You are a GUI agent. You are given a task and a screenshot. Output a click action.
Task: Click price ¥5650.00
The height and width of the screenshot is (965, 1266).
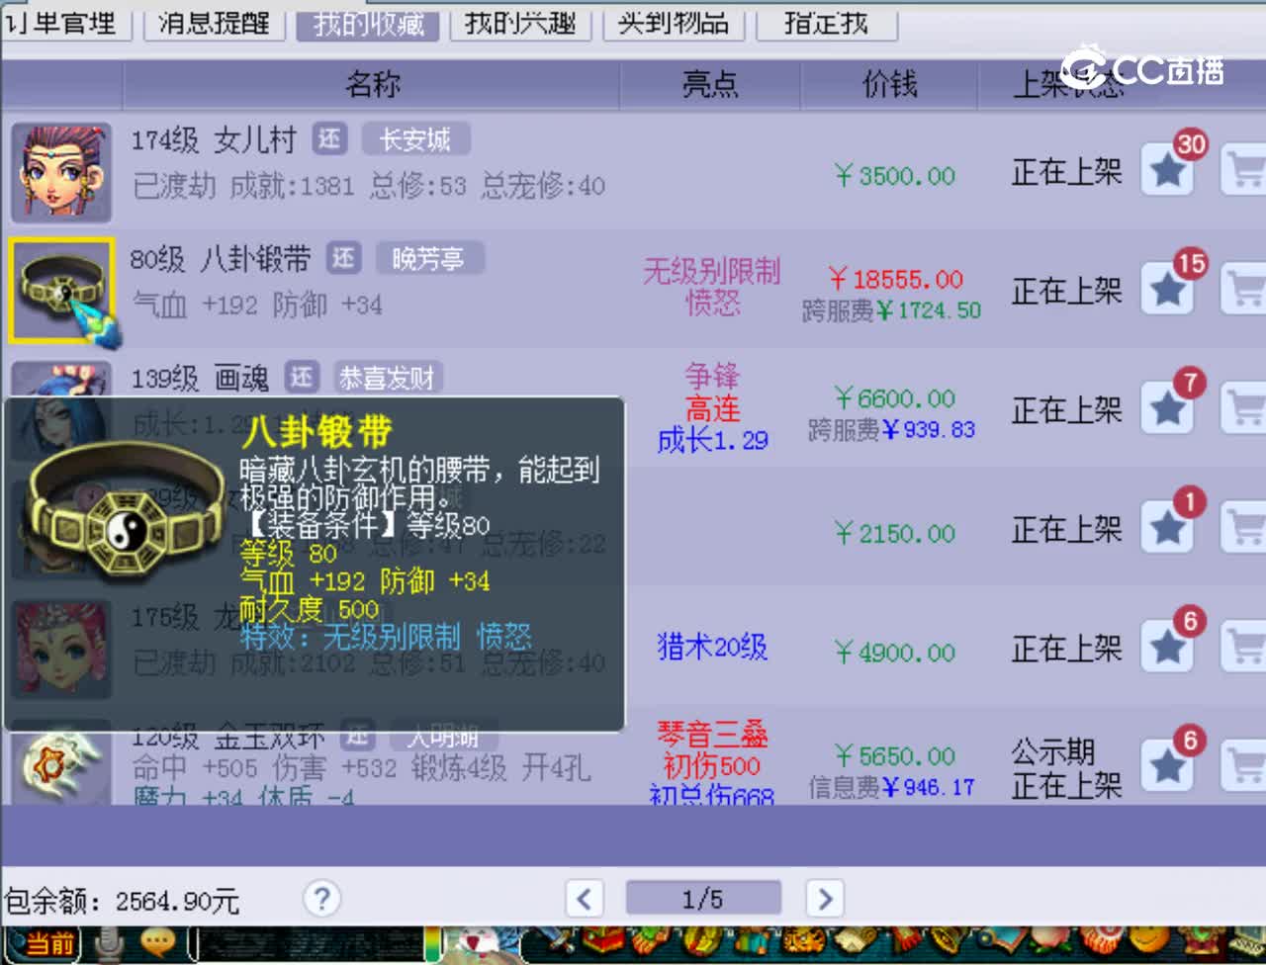[895, 756]
